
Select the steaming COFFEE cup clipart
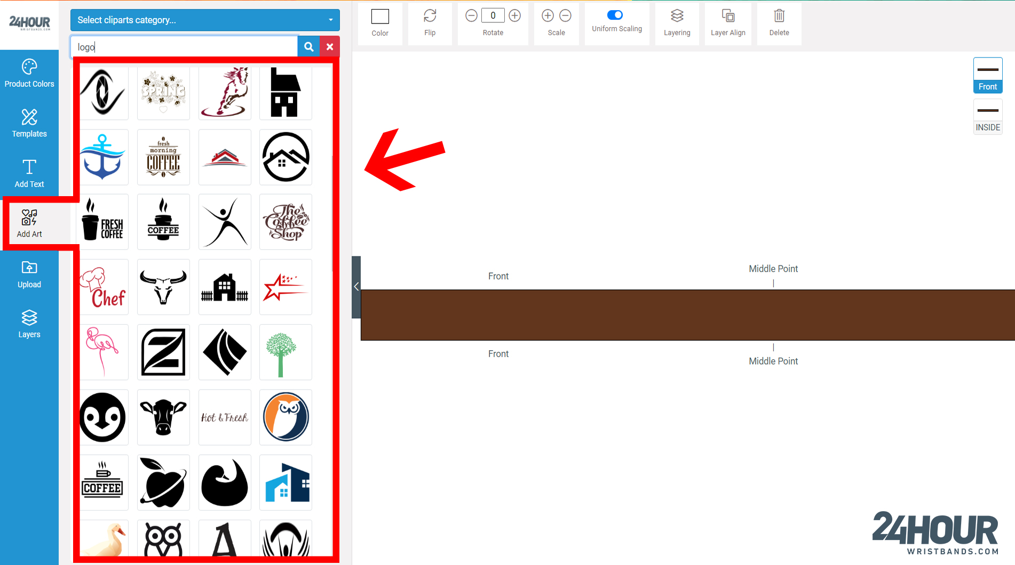point(163,222)
